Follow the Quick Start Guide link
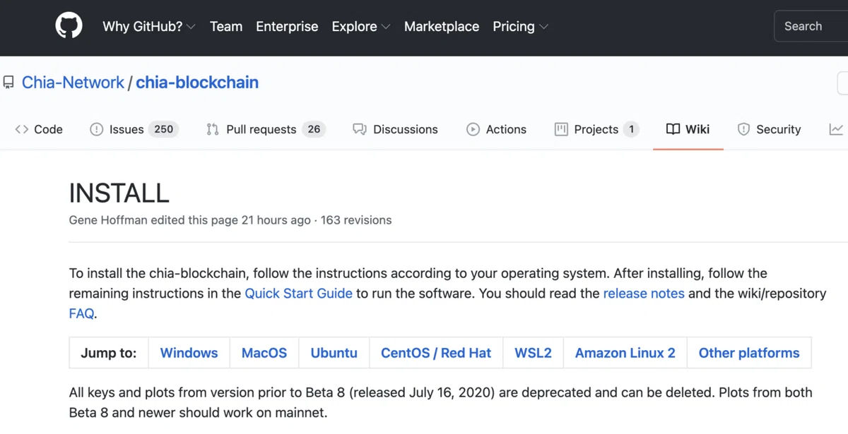 click(x=298, y=294)
